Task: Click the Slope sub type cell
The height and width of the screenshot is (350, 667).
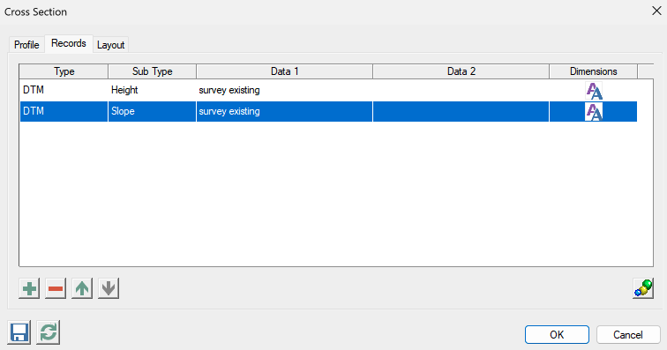Action: (x=152, y=111)
